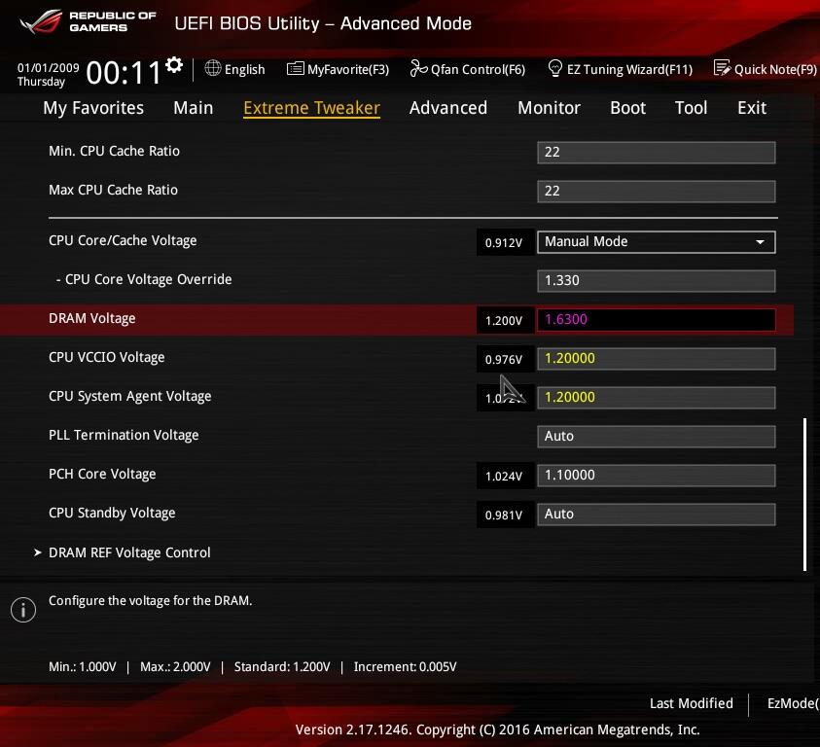Click the Max CPU Cache Ratio field
Image resolution: width=820 pixels, height=747 pixels.
[x=657, y=191]
